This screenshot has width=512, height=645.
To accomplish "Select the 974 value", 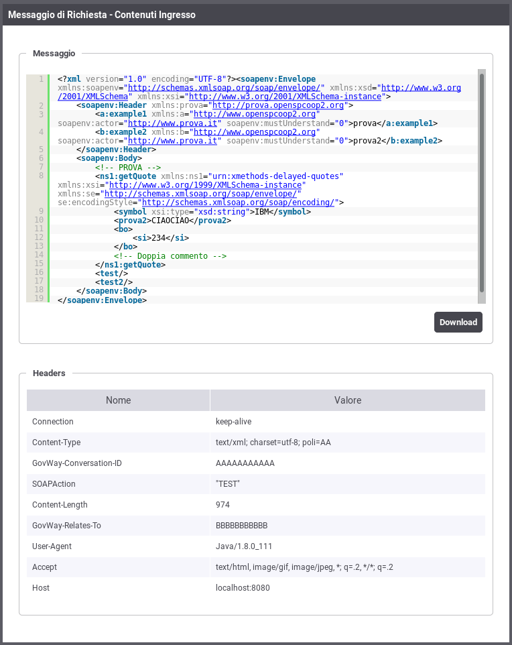I will point(222,505).
